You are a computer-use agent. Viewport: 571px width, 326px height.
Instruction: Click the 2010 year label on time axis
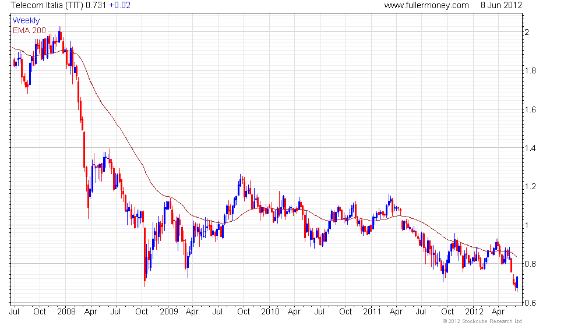point(270,312)
